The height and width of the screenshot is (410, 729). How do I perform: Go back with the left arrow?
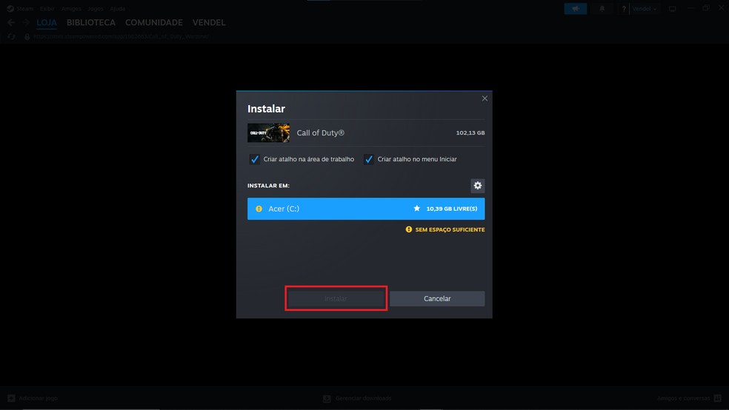[11, 22]
